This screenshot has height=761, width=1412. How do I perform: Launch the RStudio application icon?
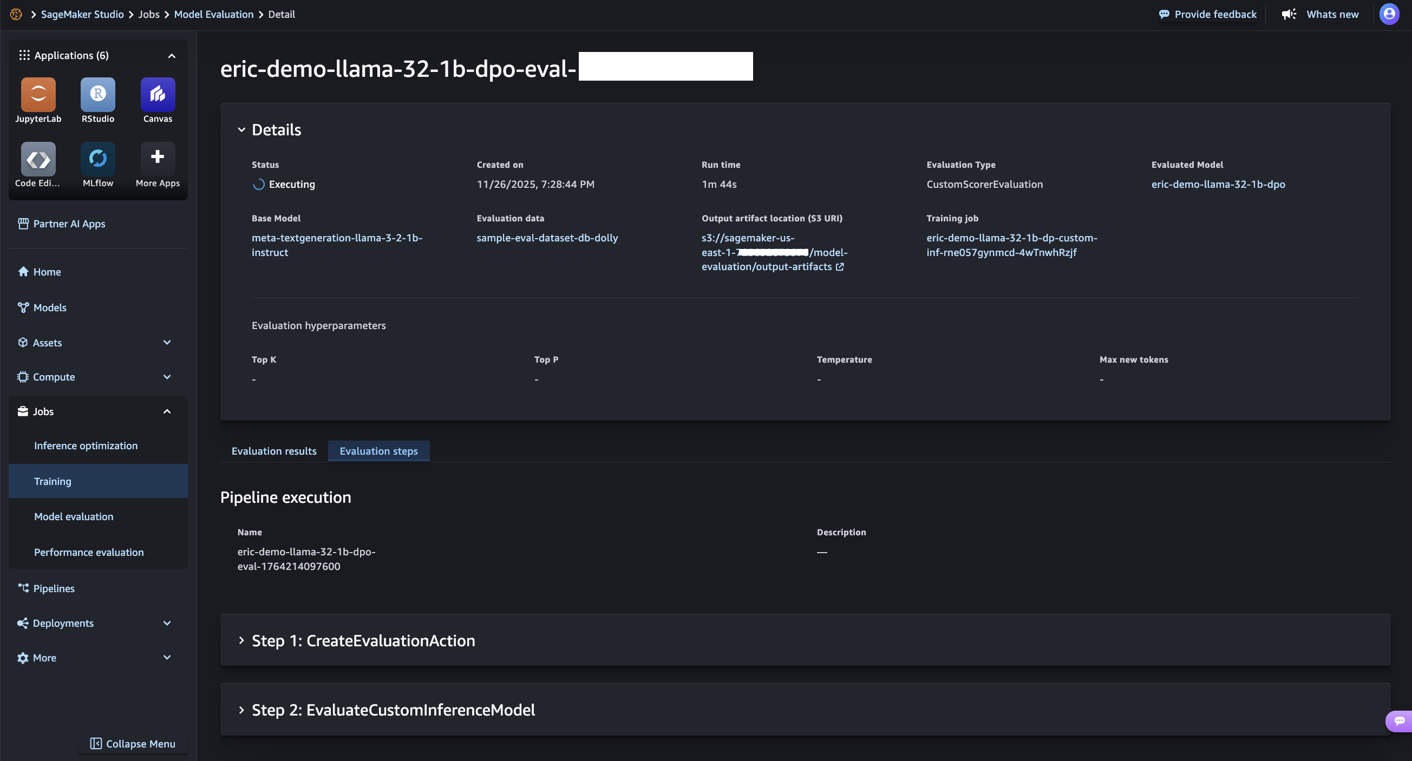coord(97,94)
